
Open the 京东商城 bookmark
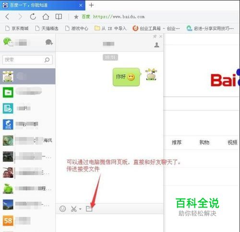[17, 28]
